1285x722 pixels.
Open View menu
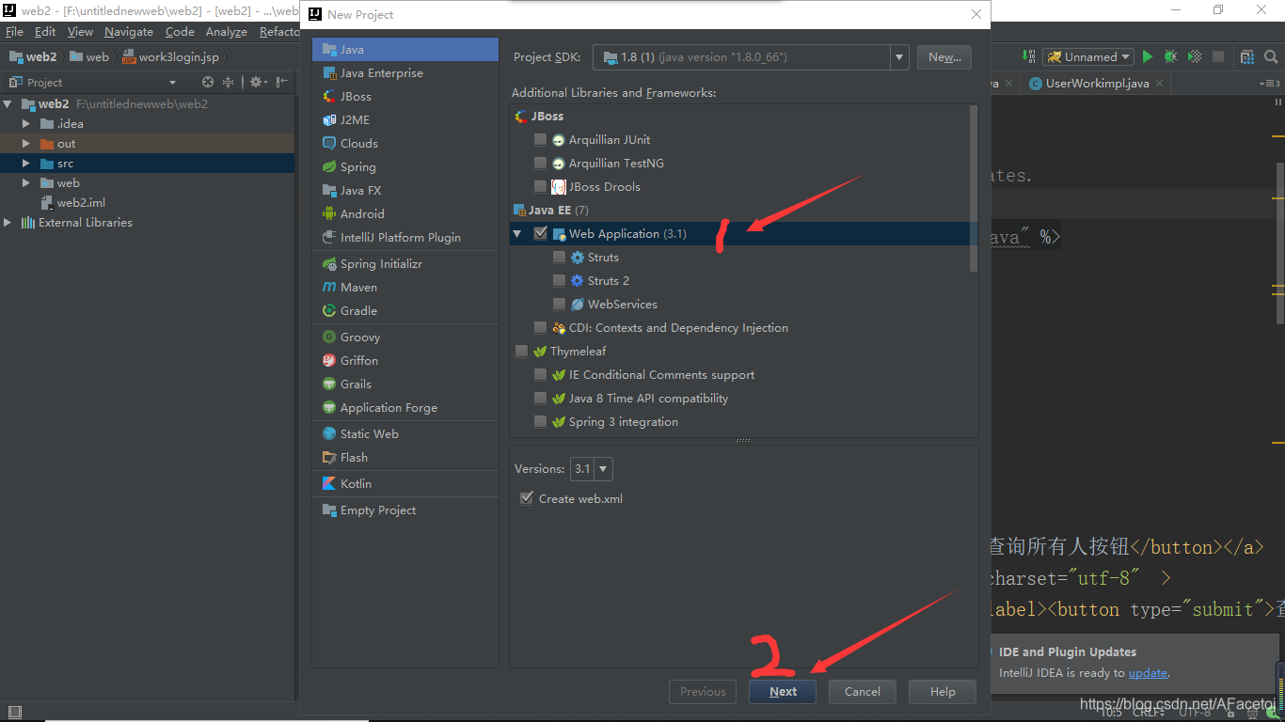coord(80,31)
